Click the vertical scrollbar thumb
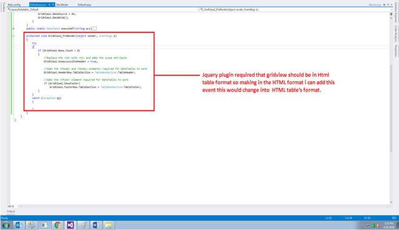 coord(391,108)
